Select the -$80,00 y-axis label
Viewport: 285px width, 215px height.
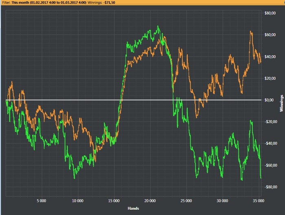[271, 187]
